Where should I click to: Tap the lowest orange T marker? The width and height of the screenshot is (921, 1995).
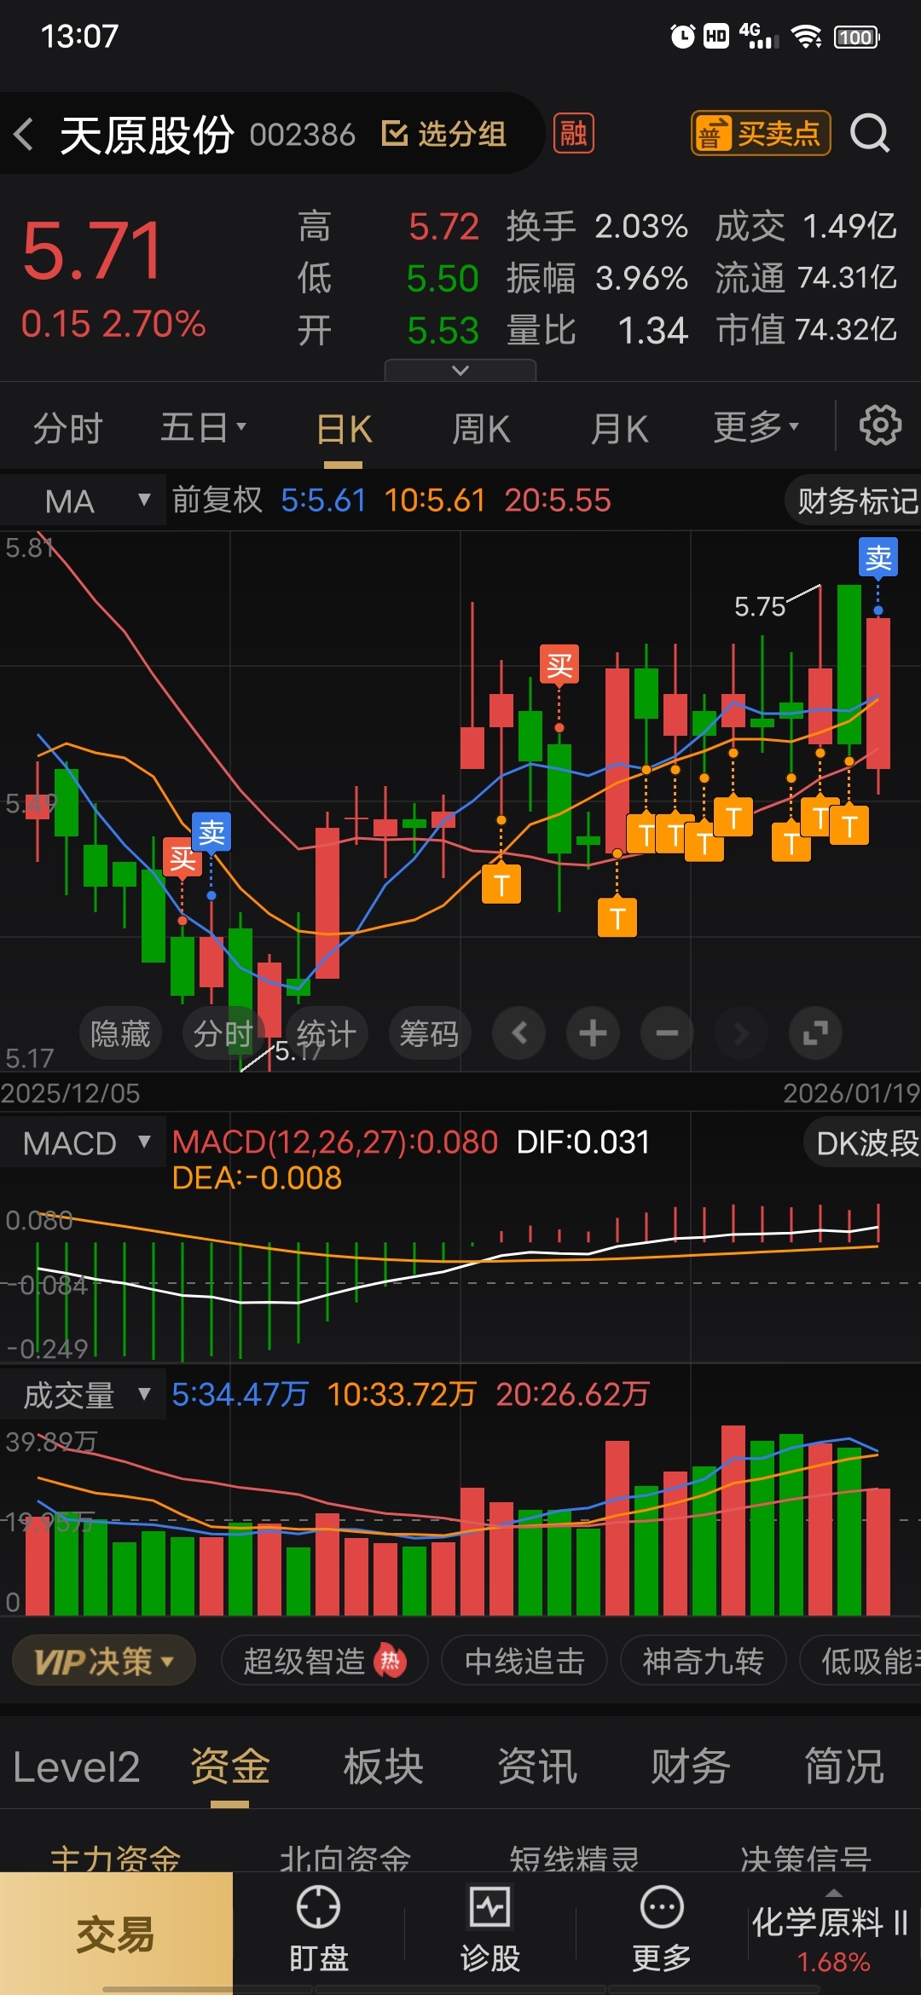coord(617,917)
